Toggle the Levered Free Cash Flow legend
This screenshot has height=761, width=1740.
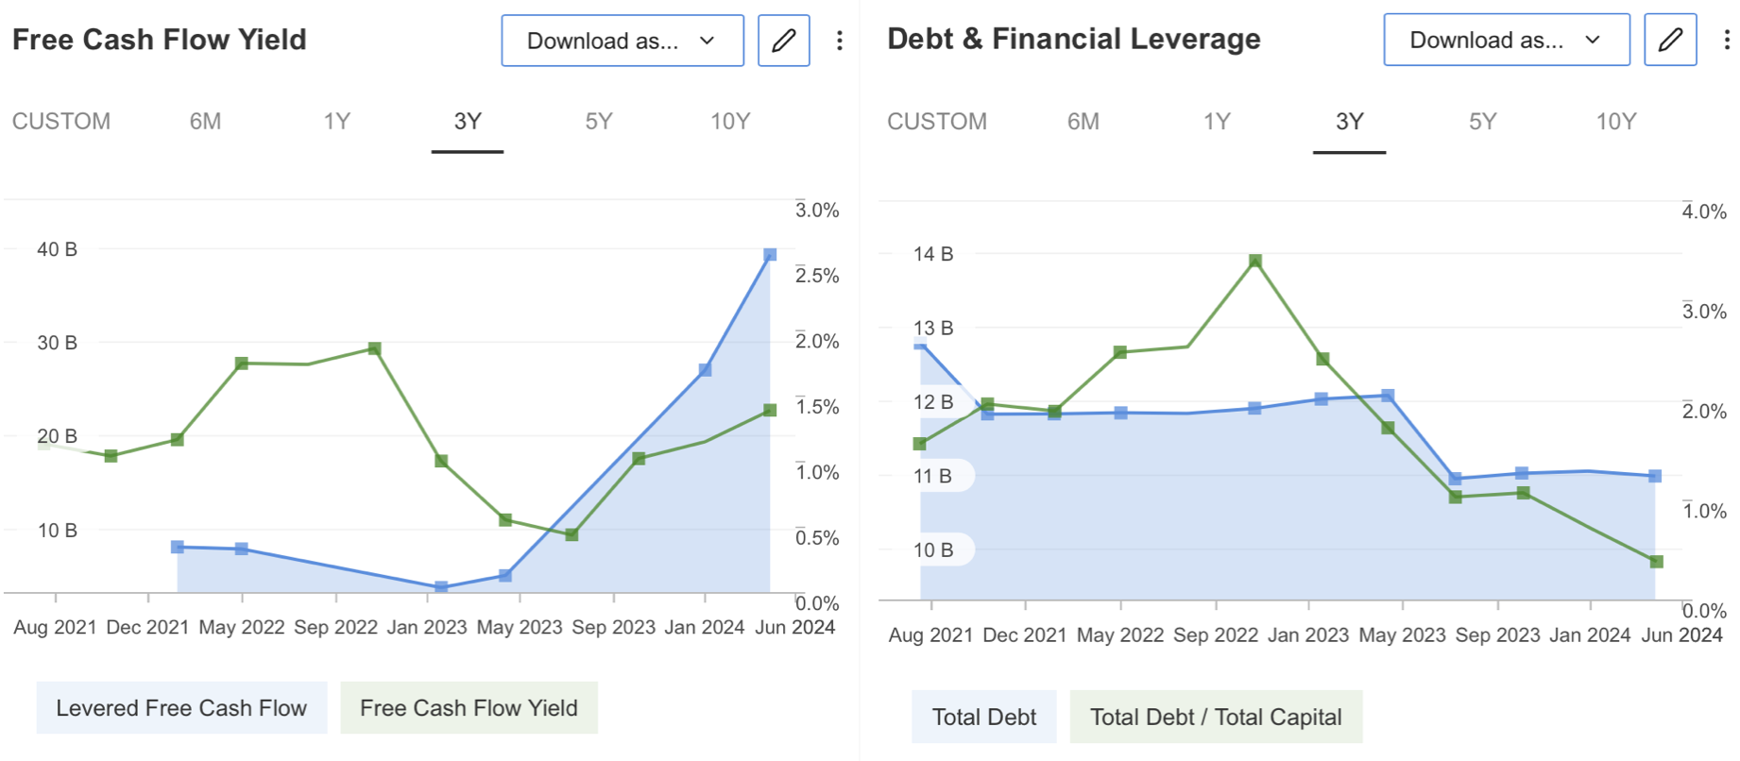coord(181,708)
